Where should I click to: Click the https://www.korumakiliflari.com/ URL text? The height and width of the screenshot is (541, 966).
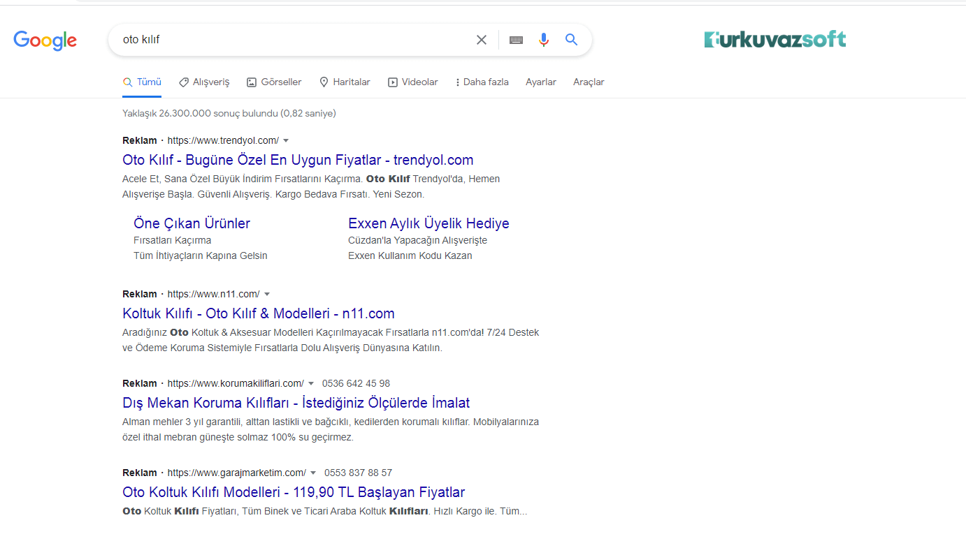pyautogui.click(x=236, y=383)
